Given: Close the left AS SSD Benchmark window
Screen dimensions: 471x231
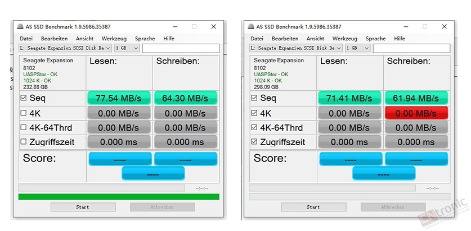Looking at the screenshot, I should [x=214, y=26].
